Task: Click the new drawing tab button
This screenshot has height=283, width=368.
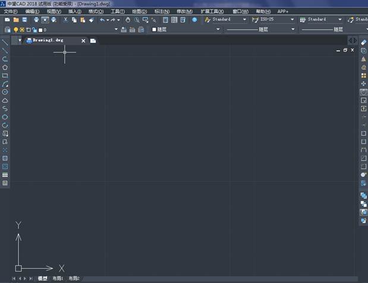Action: pos(93,41)
